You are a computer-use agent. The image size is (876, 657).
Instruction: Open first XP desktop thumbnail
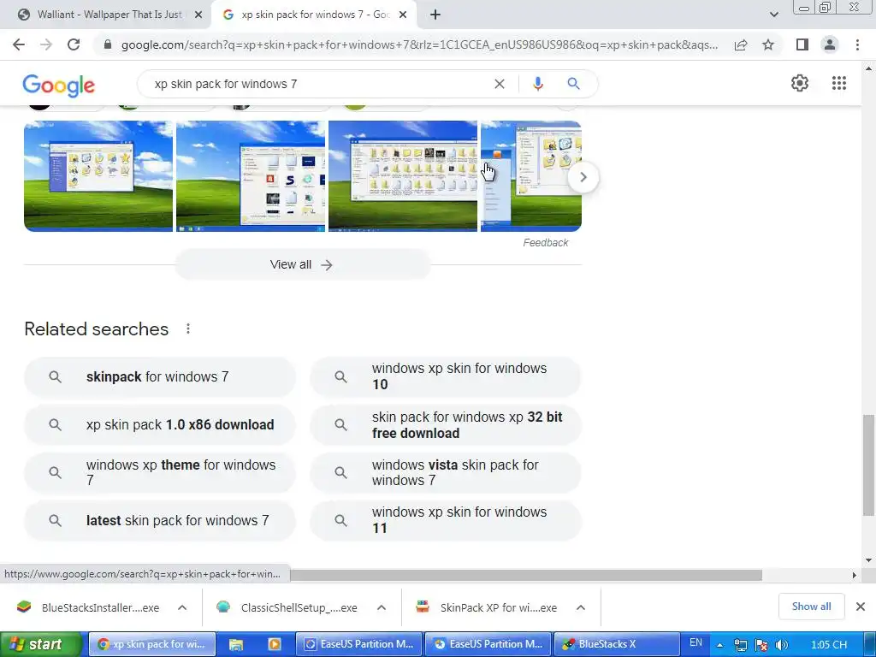98,176
